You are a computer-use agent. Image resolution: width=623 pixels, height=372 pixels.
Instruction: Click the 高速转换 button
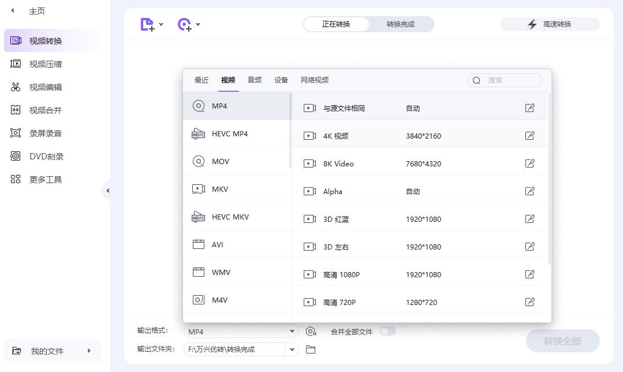point(549,24)
